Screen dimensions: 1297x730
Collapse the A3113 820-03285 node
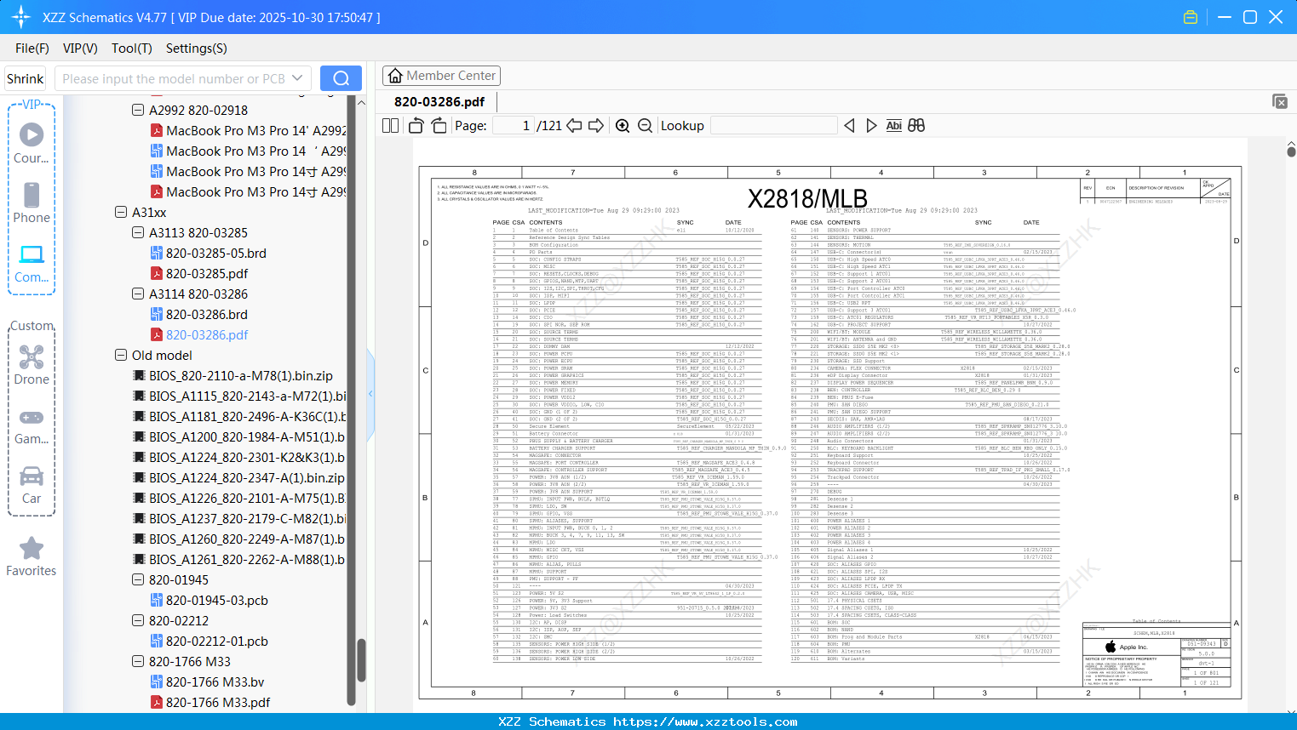138,232
